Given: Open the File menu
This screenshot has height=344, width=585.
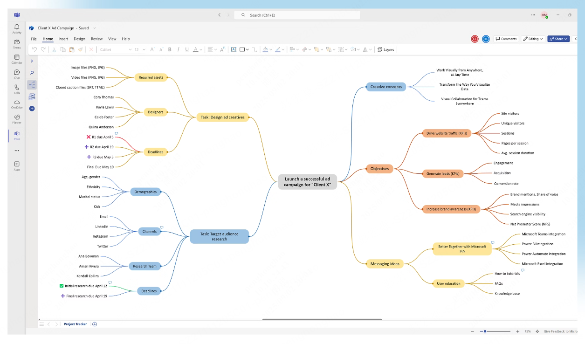Looking at the screenshot, I should click(x=34, y=39).
